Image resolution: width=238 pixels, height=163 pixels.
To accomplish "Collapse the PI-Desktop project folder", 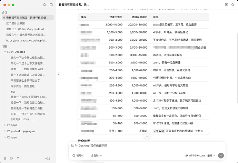I will point(5,52).
